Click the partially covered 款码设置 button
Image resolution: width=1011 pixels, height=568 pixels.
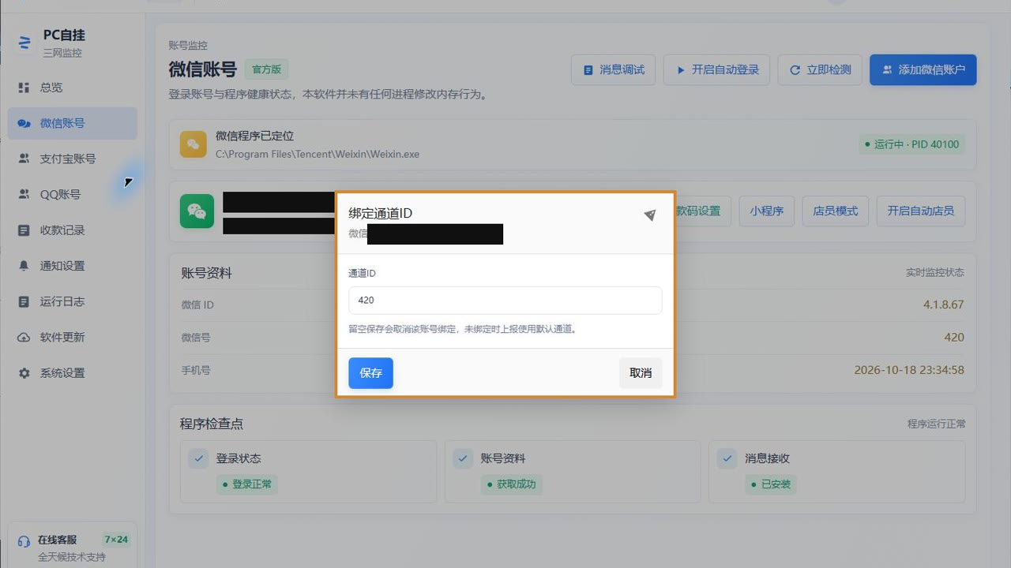703,211
